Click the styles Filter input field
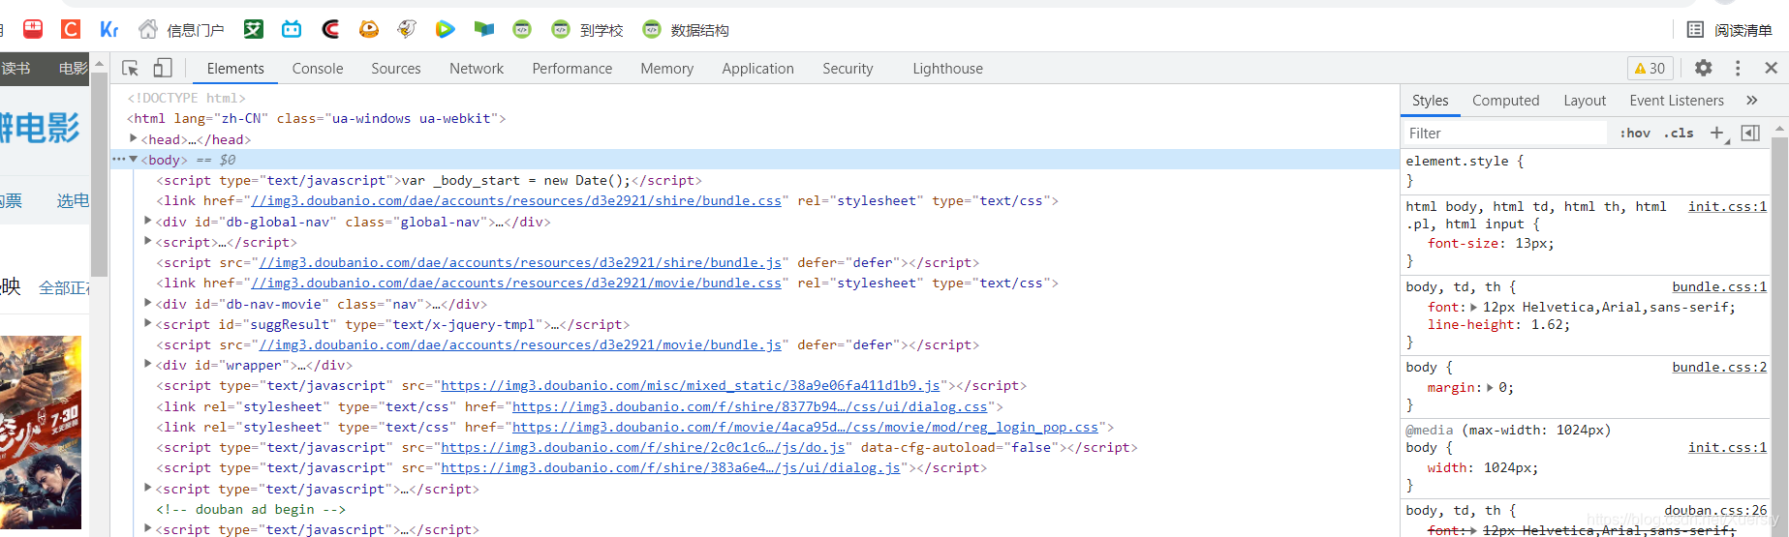 point(1505,133)
